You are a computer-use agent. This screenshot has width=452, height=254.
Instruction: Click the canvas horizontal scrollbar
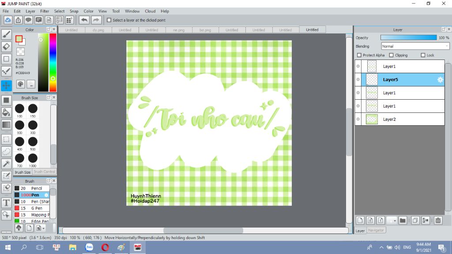coord(203,230)
